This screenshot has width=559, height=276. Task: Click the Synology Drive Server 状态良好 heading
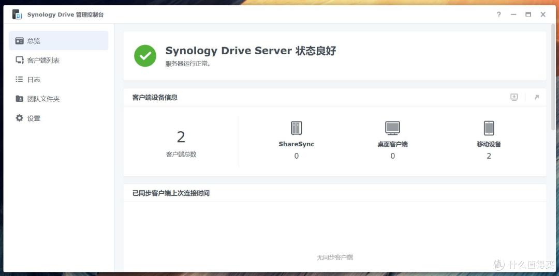pos(251,51)
